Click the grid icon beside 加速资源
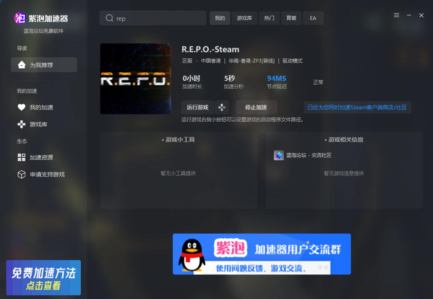 (22, 157)
